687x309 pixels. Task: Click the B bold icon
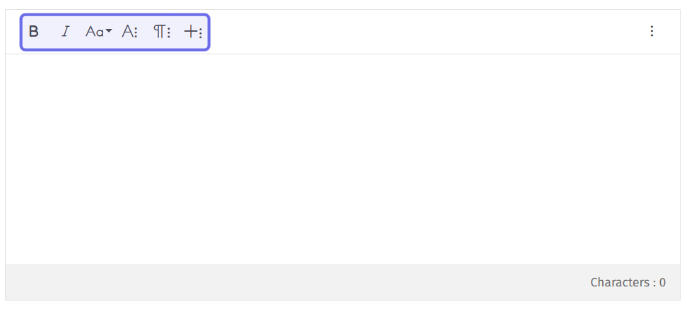(x=34, y=32)
